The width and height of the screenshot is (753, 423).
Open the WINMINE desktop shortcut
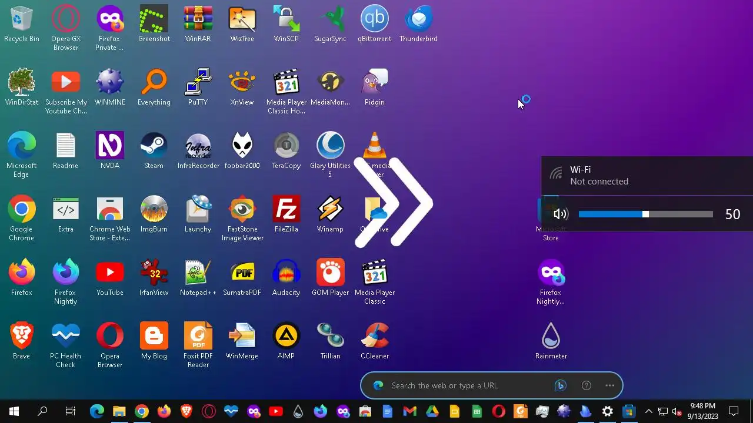110,88
